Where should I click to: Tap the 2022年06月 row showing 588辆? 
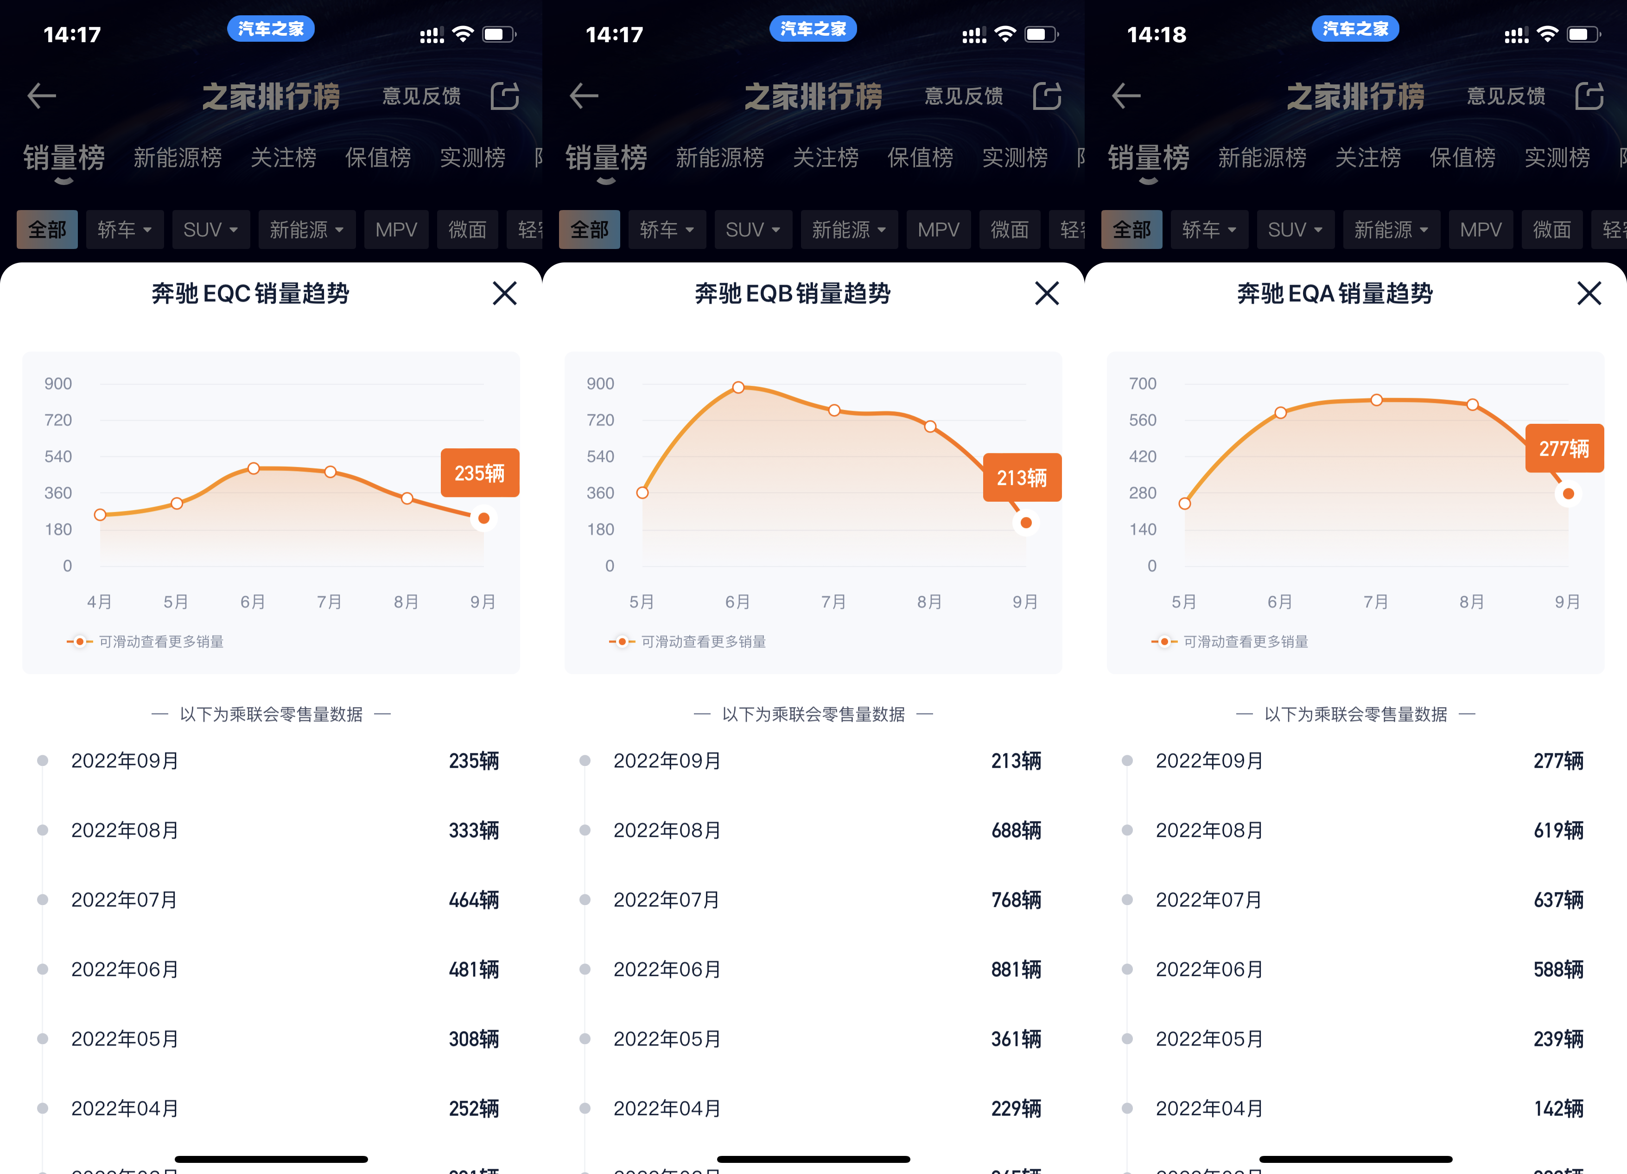pos(1356,970)
